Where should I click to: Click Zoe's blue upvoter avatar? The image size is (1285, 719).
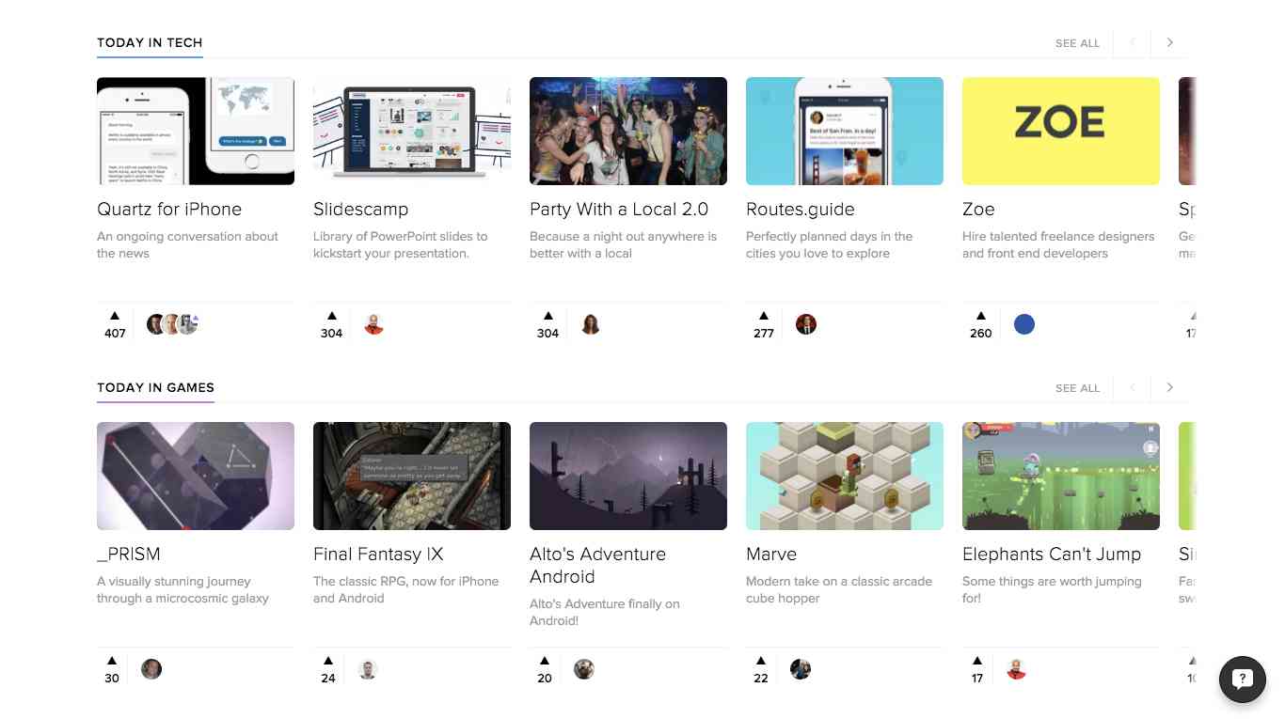click(1024, 323)
